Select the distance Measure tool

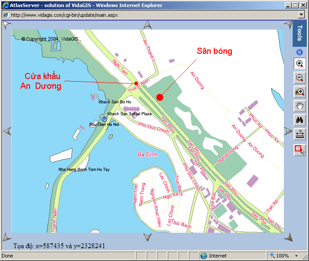click(300, 134)
